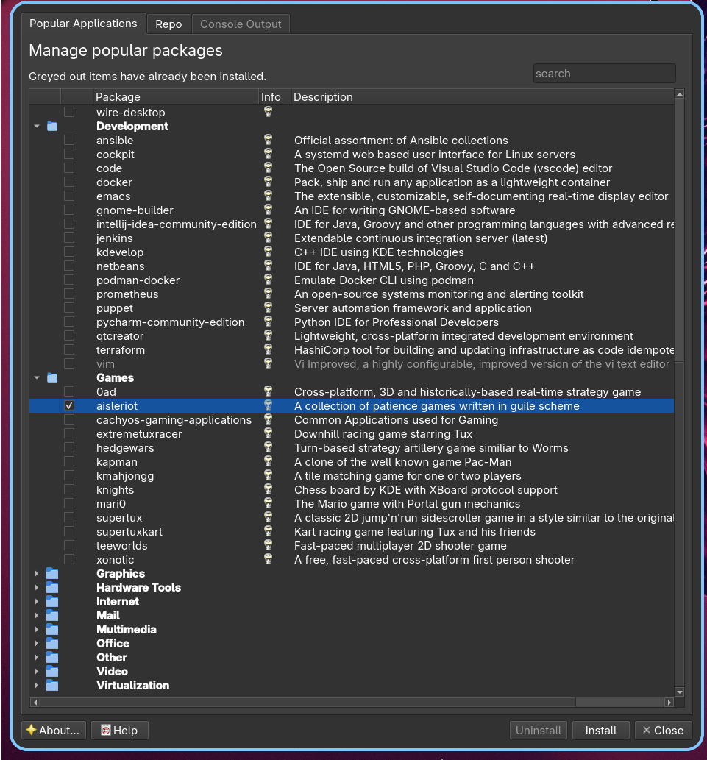Open info bulb for kapman
The height and width of the screenshot is (760, 707).
pos(268,461)
